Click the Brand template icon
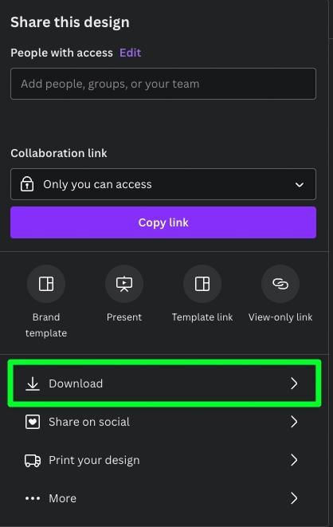 coord(46,284)
